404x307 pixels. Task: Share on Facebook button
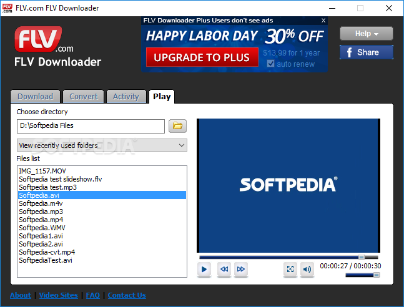coord(367,52)
